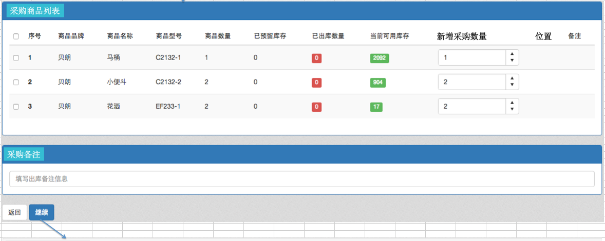Increase purchase quantity for 小便斗 with up arrow

pyautogui.click(x=512, y=78)
